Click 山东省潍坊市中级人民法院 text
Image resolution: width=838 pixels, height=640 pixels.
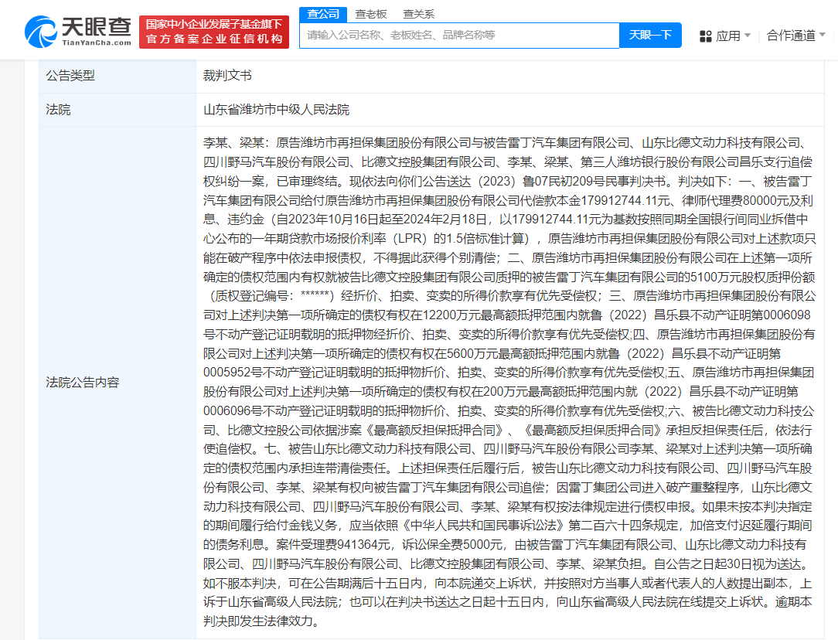tap(276, 110)
